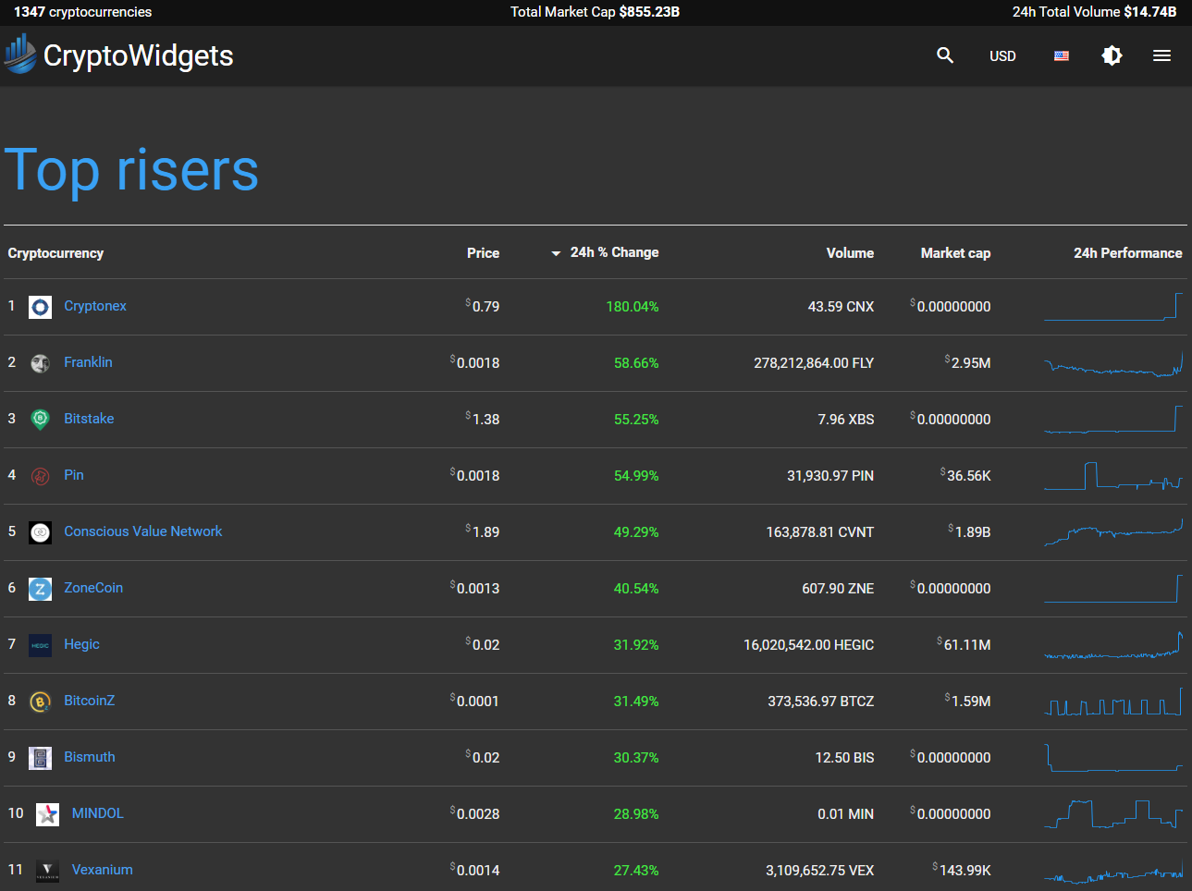This screenshot has width=1192, height=891.
Task: Change language via the flag icon
Action: [1061, 55]
